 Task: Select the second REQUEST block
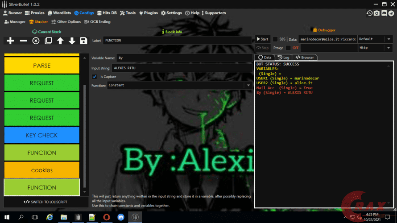coord(42,100)
